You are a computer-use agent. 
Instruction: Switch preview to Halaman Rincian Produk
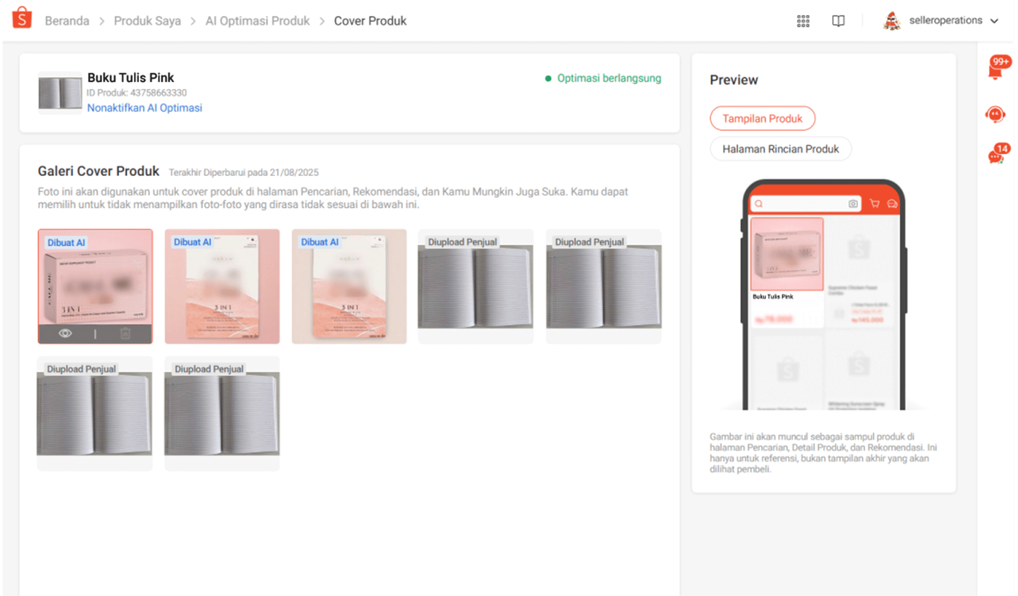point(780,149)
